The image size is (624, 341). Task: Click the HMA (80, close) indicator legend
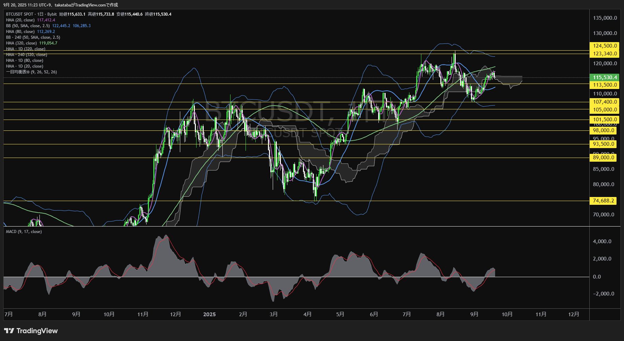click(x=20, y=32)
